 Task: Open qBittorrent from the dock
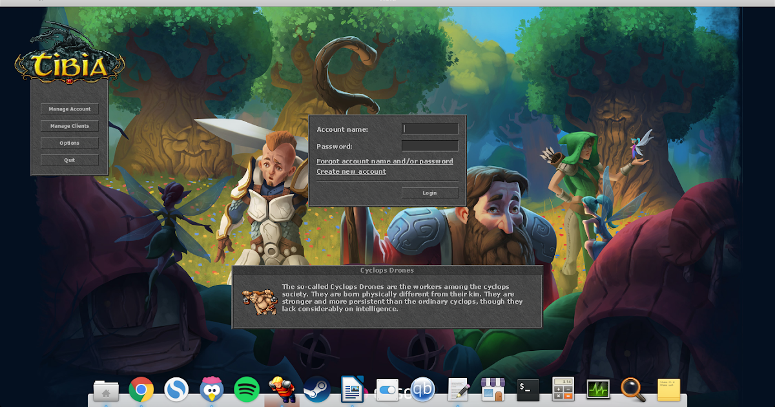(x=422, y=390)
